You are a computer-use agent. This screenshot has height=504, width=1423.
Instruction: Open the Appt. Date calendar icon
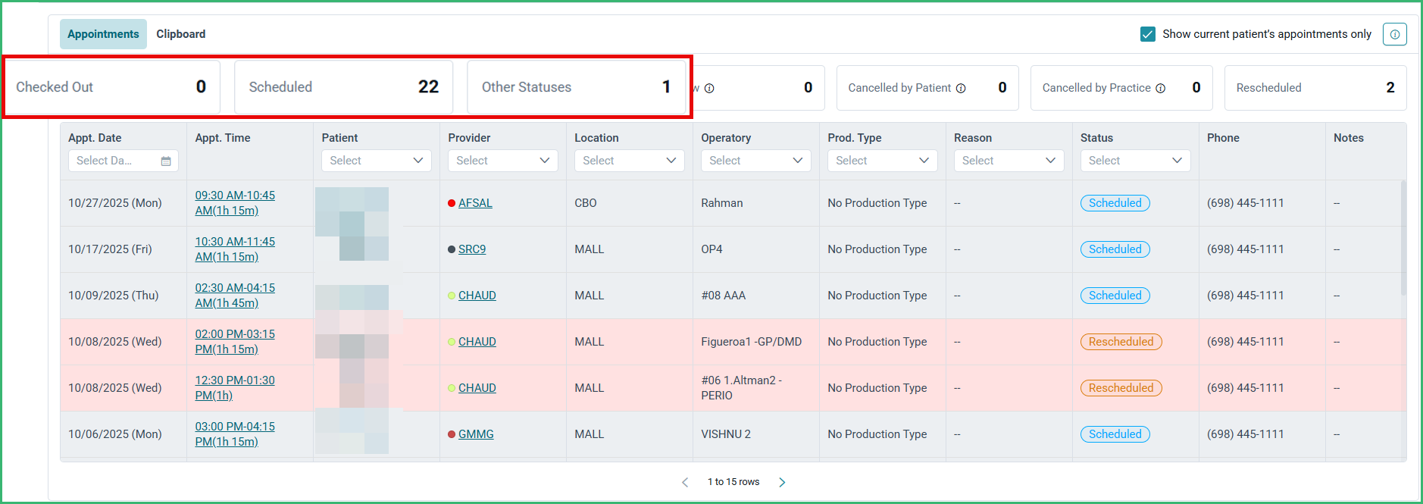click(x=166, y=161)
